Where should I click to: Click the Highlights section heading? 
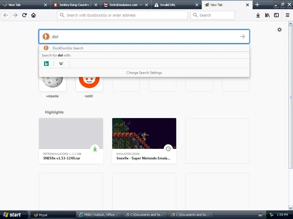[54, 112]
